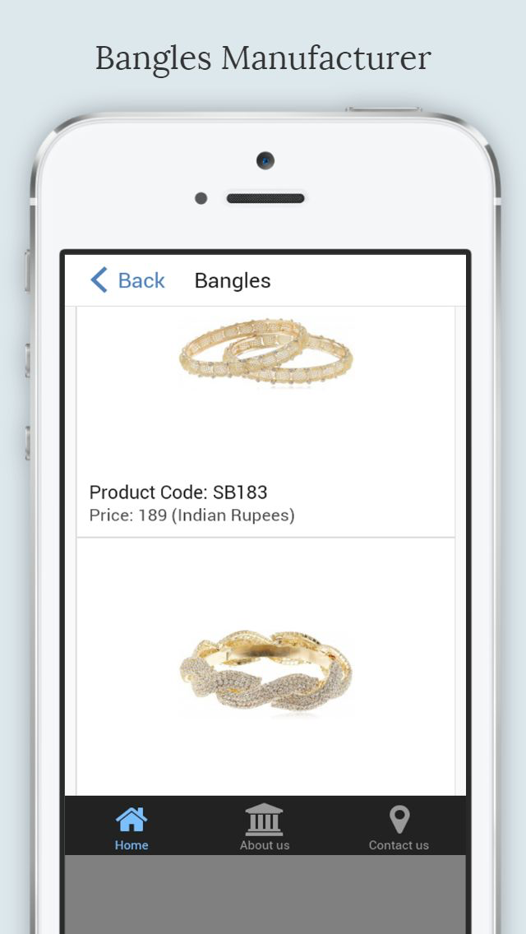Screen dimensions: 526x934
Task: Tap the blue back chevron arrow
Action: point(99,280)
